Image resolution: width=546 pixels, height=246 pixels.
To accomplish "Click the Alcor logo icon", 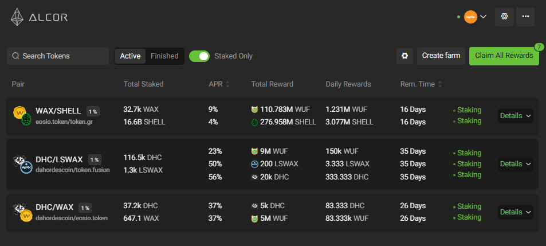I will (x=17, y=17).
